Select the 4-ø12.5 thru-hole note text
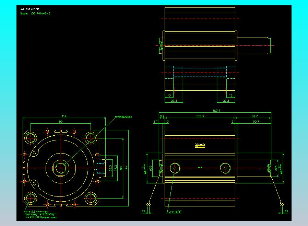This screenshot has width=308, height=226. [x=36, y=211]
